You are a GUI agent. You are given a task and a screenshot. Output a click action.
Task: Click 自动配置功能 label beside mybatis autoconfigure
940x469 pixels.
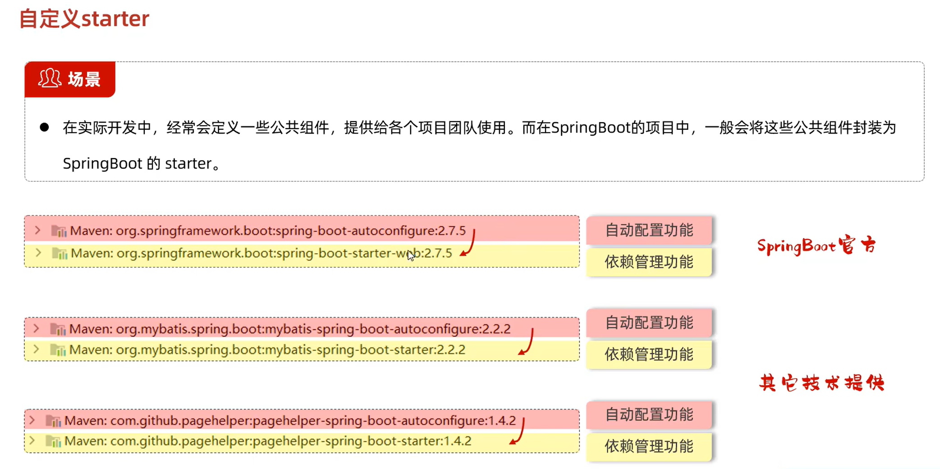coord(649,323)
